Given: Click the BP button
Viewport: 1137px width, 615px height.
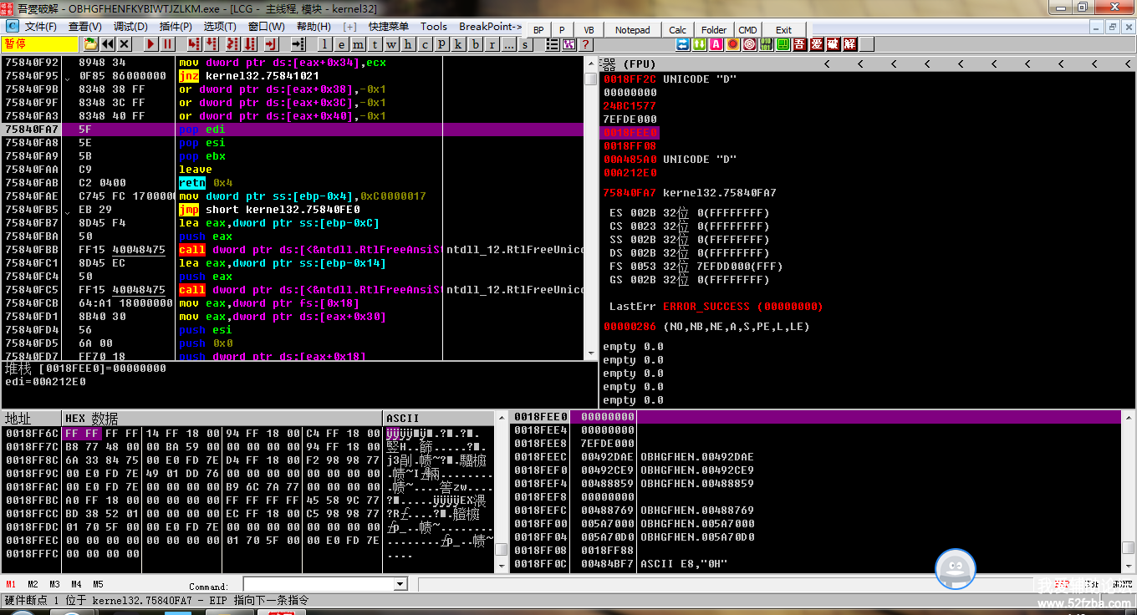Looking at the screenshot, I should (x=538, y=30).
